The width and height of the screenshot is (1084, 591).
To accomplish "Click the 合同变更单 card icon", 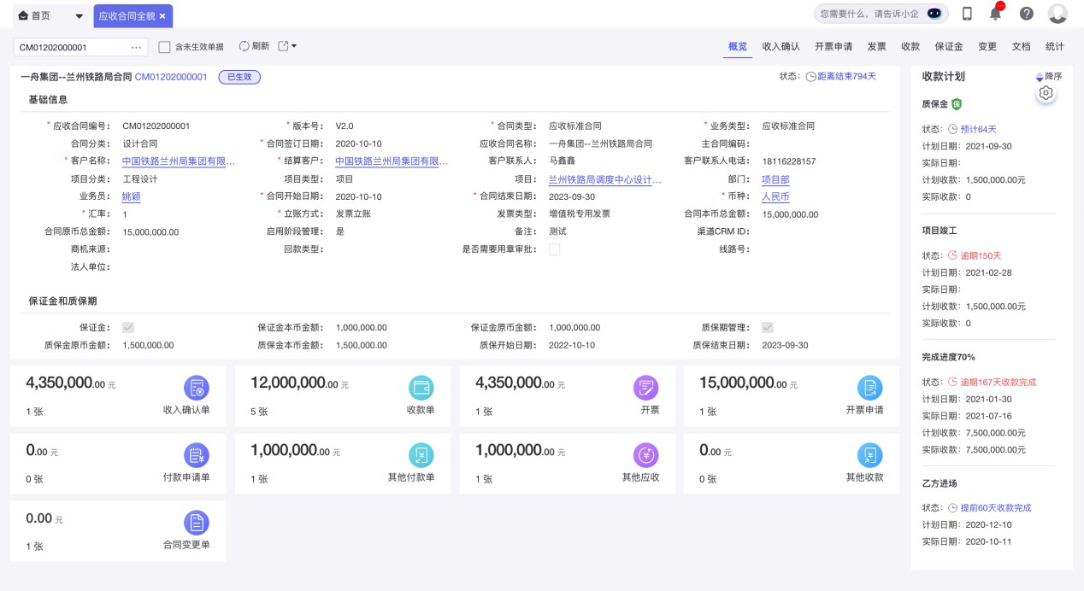I will (x=197, y=523).
